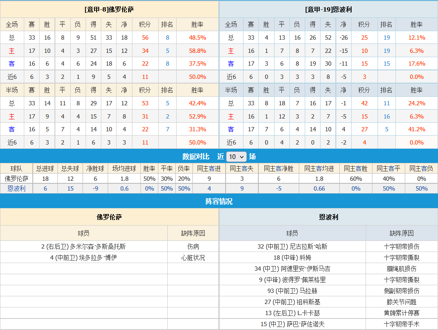Click the 数据对比 section heading

pyautogui.click(x=196, y=157)
